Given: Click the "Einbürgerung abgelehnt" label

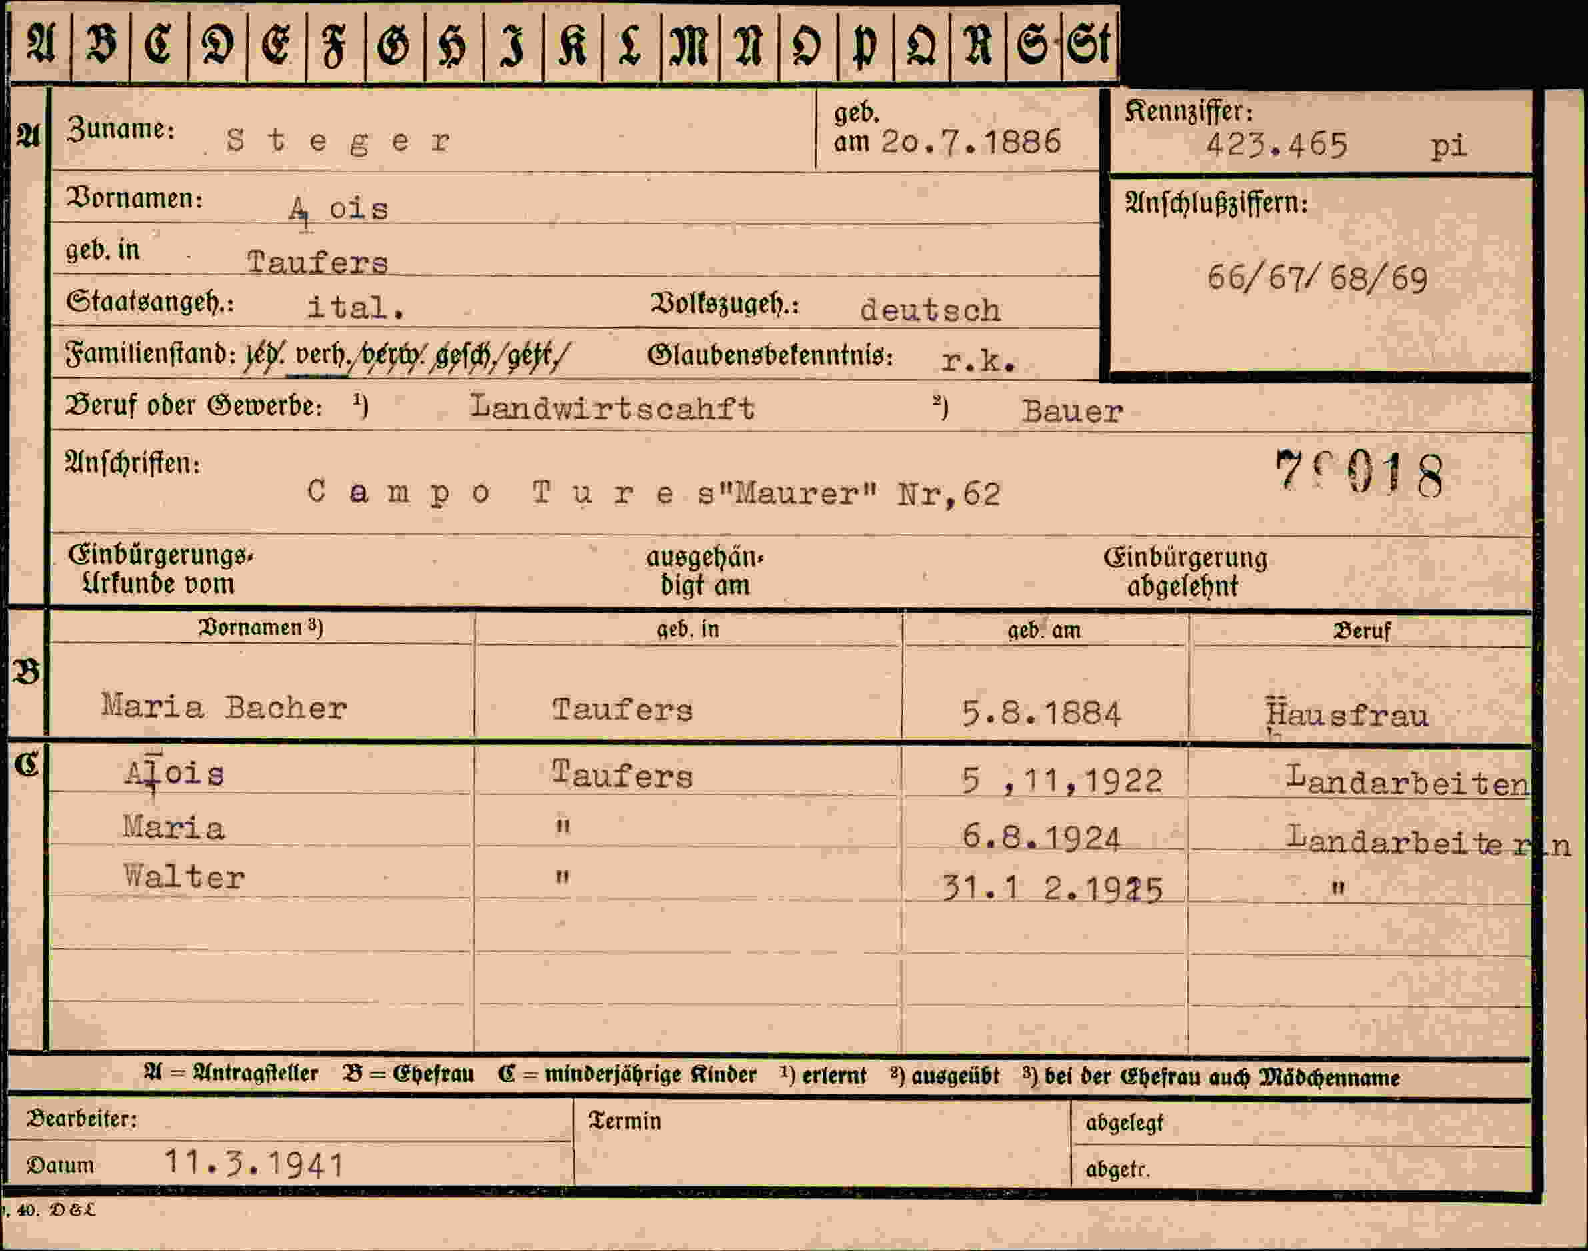Looking at the screenshot, I should pyautogui.click(x=1185, y=571).
